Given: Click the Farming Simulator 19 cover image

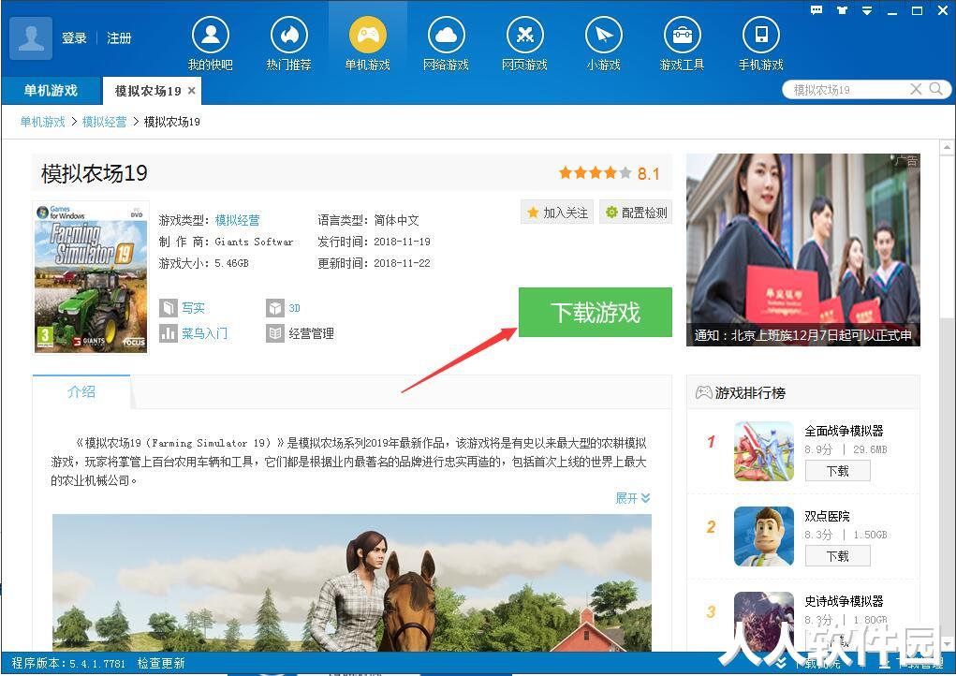Looking at the screenshot, I should (x=91, y=278).
